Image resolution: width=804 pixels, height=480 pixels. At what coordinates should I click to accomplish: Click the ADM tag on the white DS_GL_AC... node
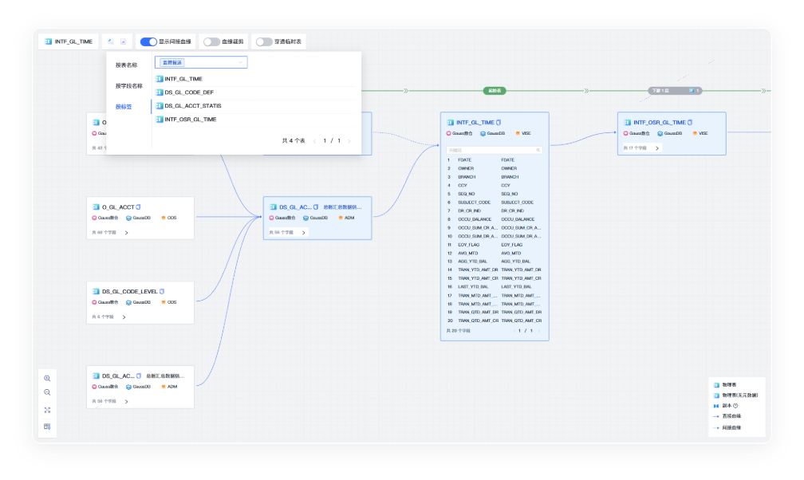pos(169,387)
